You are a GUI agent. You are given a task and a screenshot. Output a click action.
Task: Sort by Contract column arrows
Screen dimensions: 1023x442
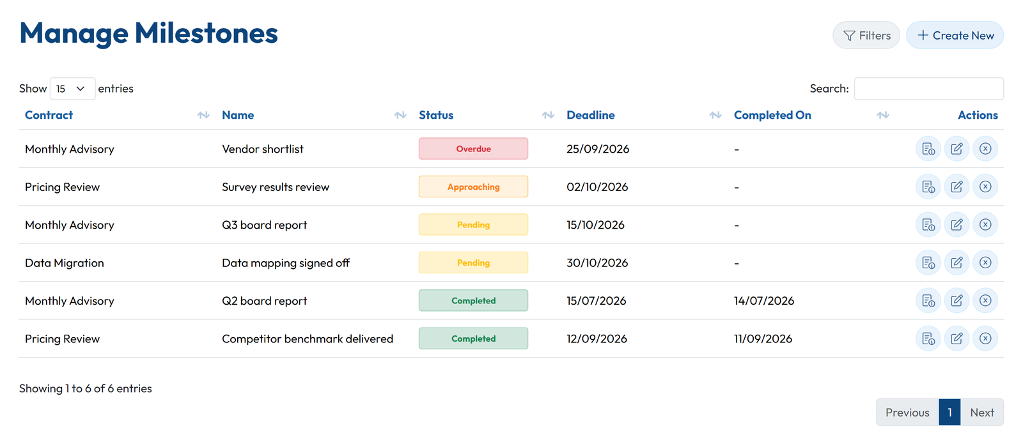point(203,115)
